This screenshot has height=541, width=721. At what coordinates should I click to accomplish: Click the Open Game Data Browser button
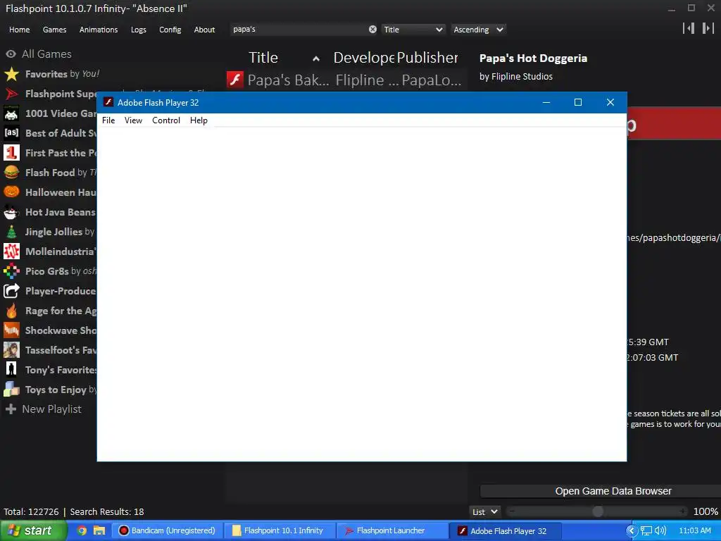[601, 491]
